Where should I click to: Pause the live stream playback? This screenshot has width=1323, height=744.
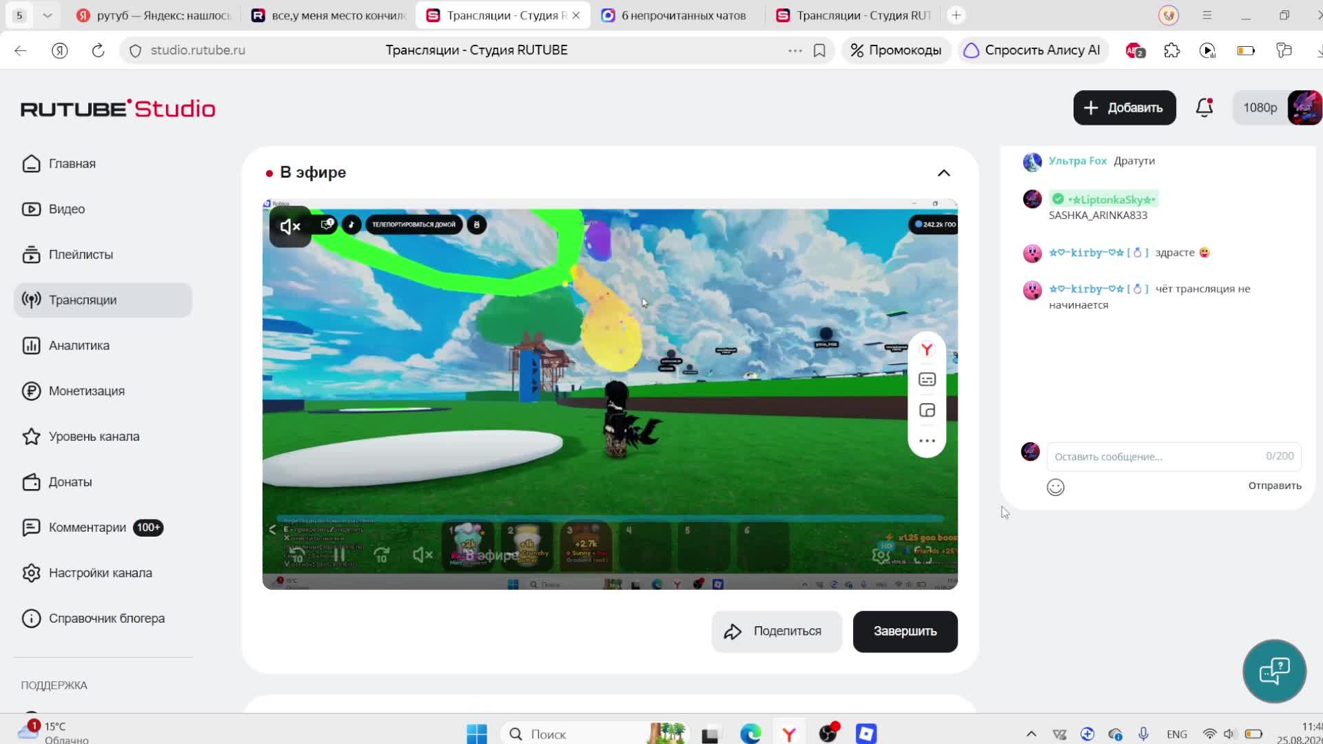339,555
